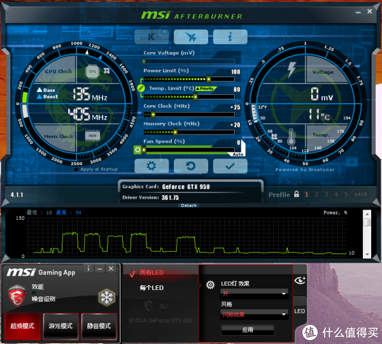382x344 pixels.
Task: Open the 风格 style dropdown
Action: [254, 314]
